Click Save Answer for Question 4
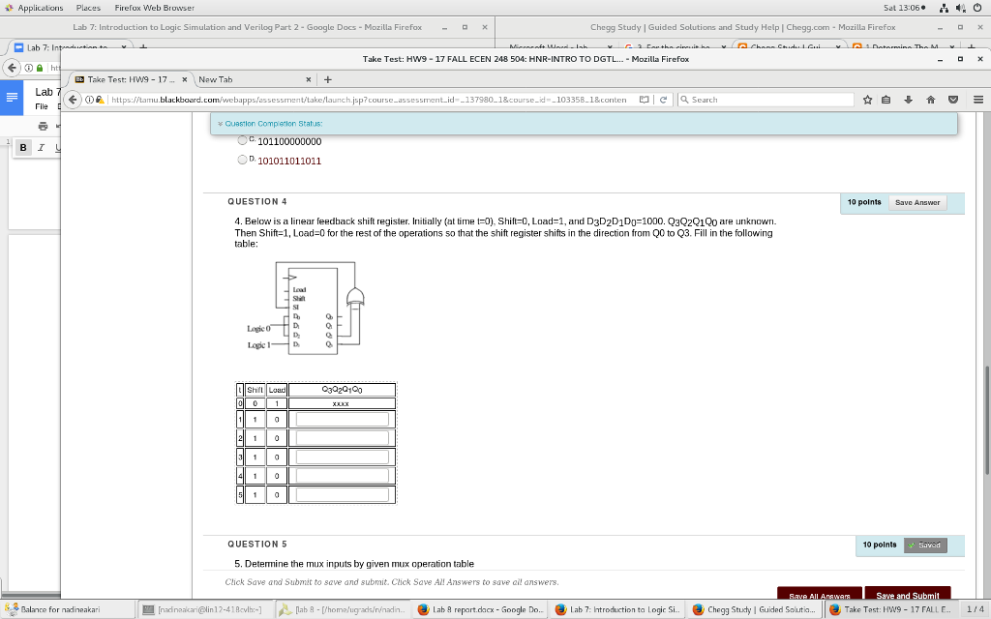The image size is (991, 619). [x=917, y=202]
